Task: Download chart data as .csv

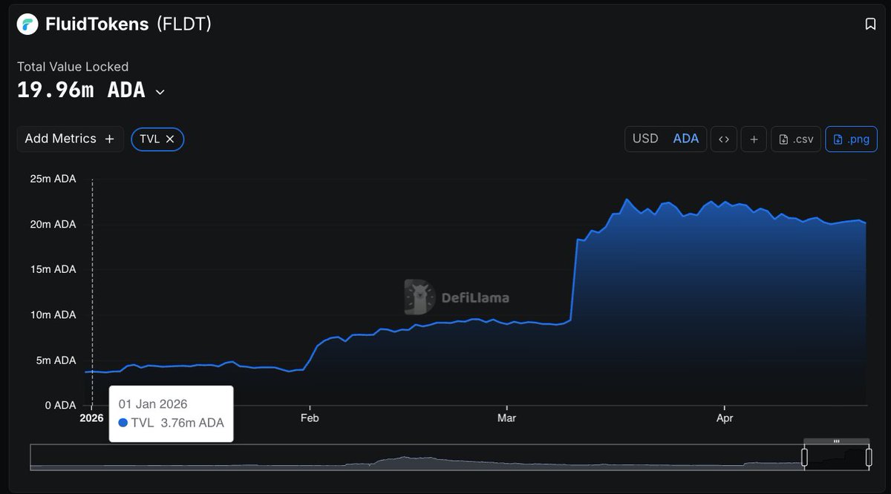Action: (x=797, y=139)
